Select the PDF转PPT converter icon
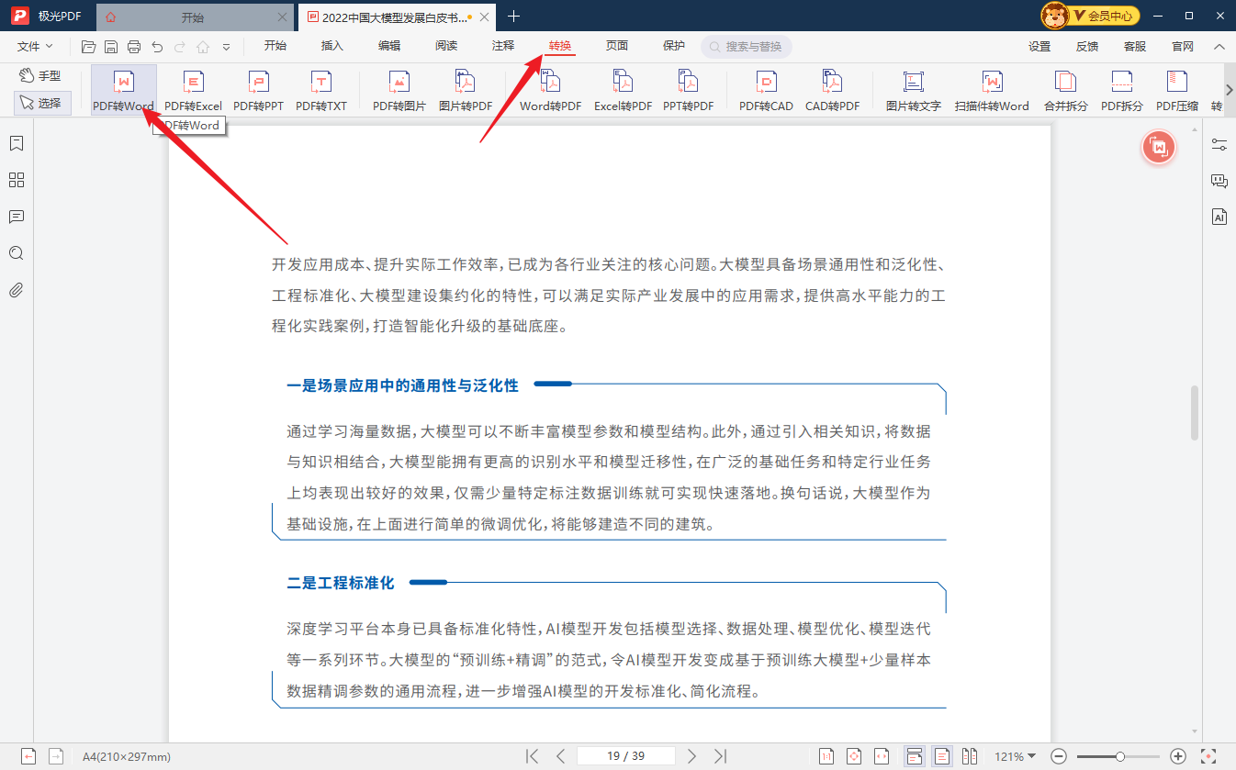Image resolution: width=1236 pixels, height=770 pixels. pos(258,91)
